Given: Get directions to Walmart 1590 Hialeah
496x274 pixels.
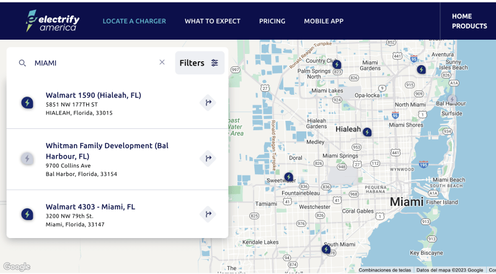Looking at the screenshot, I should click(x=208, y=102).
